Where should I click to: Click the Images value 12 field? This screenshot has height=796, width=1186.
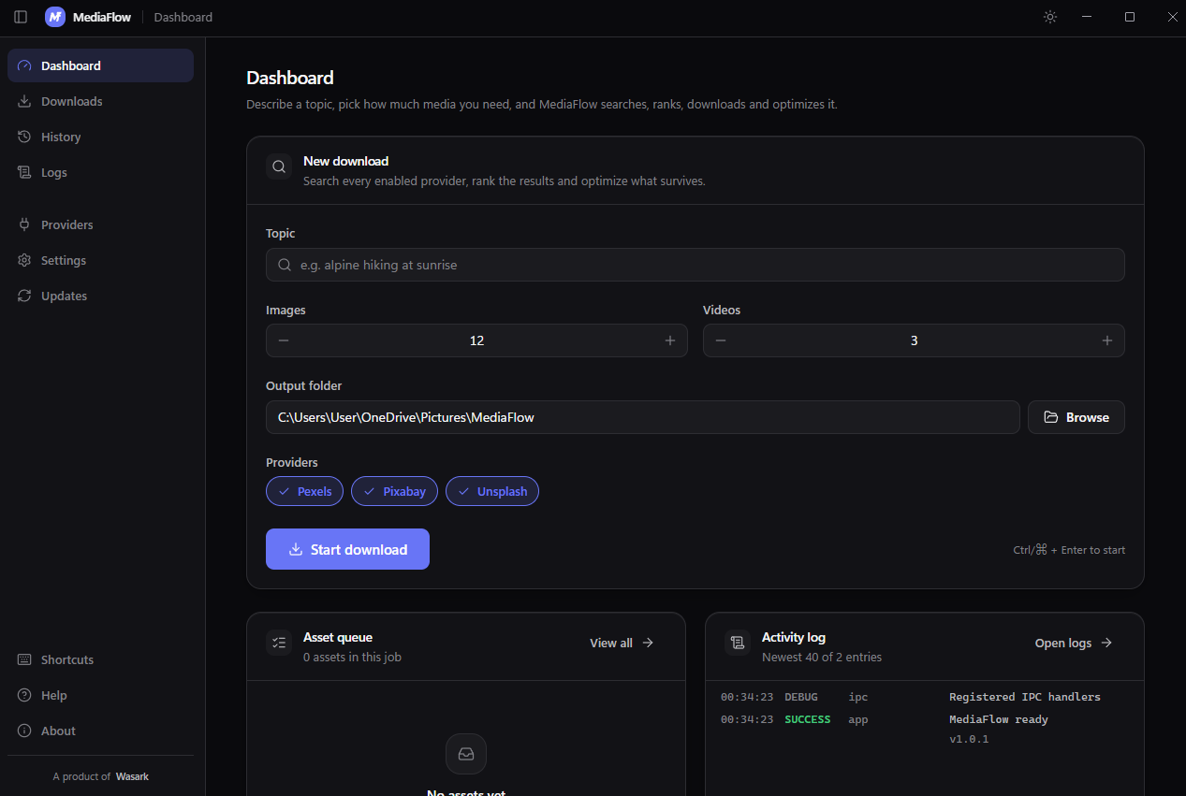pos(476,340)
